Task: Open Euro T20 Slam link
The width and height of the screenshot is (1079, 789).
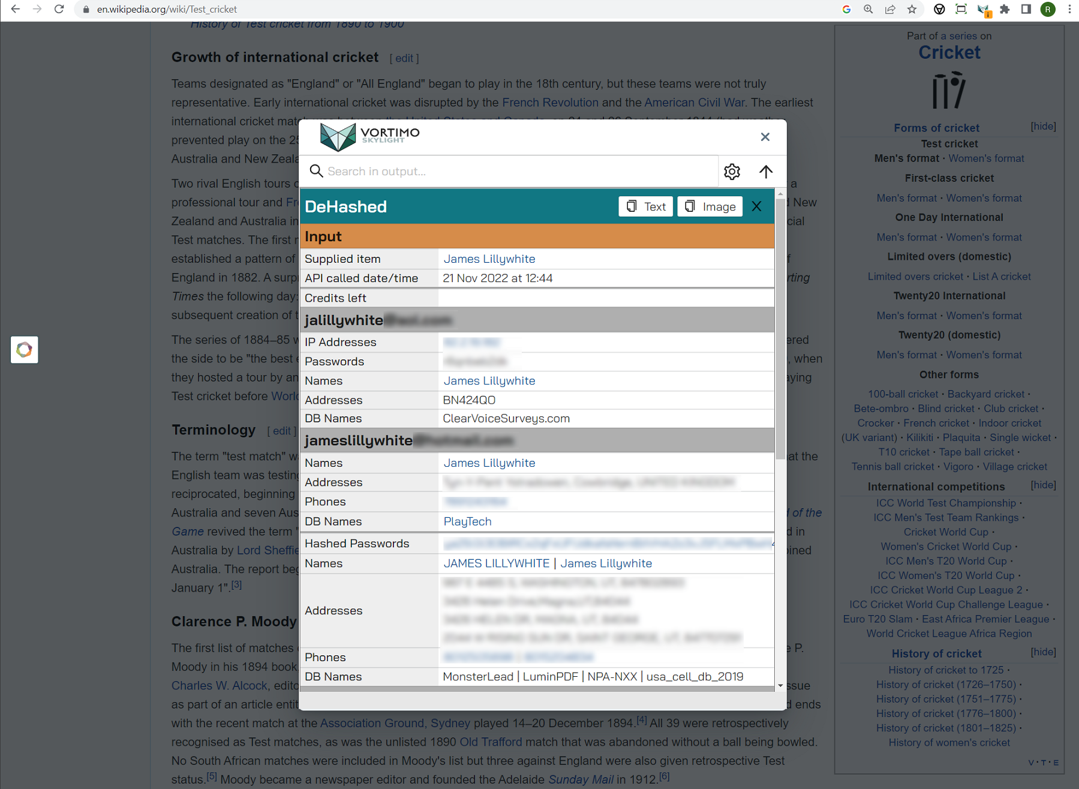Action: [x=877, y=619]
